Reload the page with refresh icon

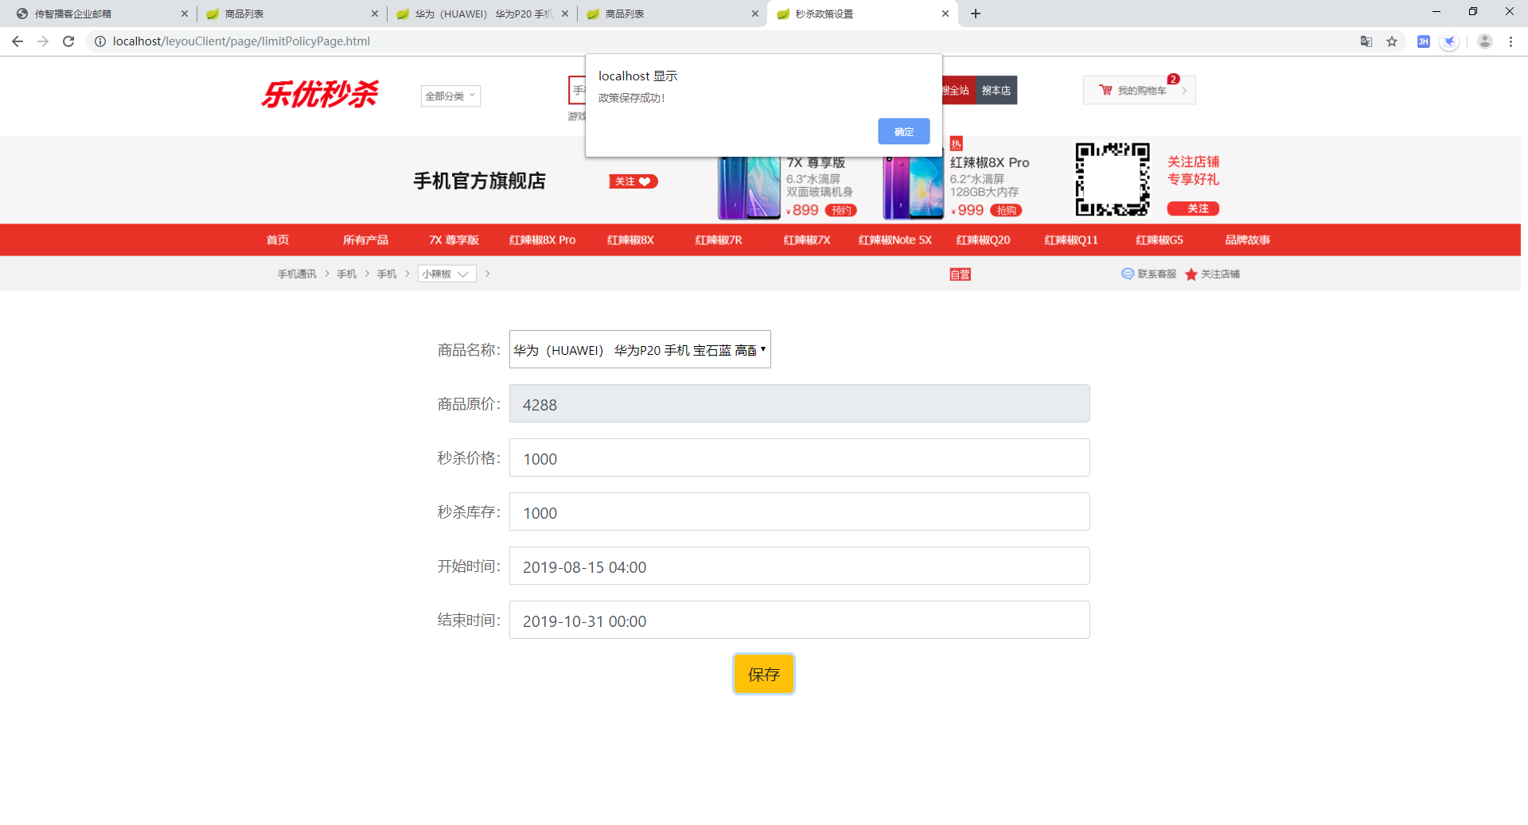pyautogui.click(x=68, y=41)
